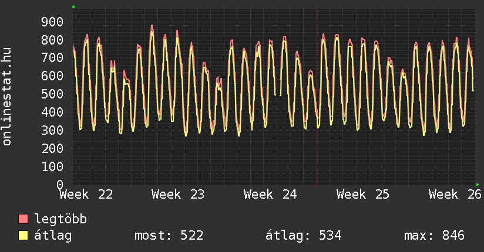This screenshot has height=252, width=484.
Task: Click the onlinestat.hu vertical axis title
Action: click(x=6, y=97)
